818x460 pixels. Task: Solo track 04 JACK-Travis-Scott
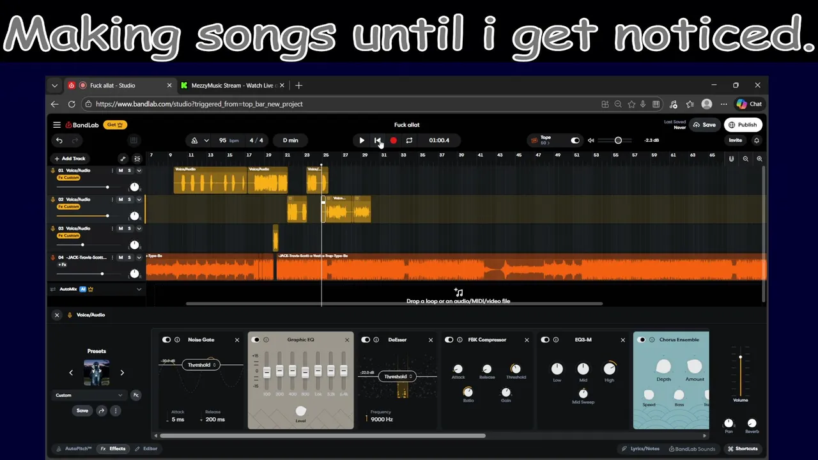129,257
